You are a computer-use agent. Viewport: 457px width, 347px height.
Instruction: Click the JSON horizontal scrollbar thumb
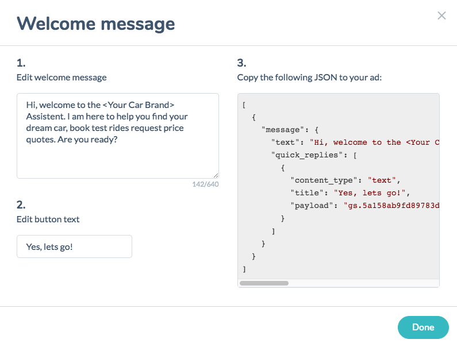pyautogui.click(x=264, y=283)
